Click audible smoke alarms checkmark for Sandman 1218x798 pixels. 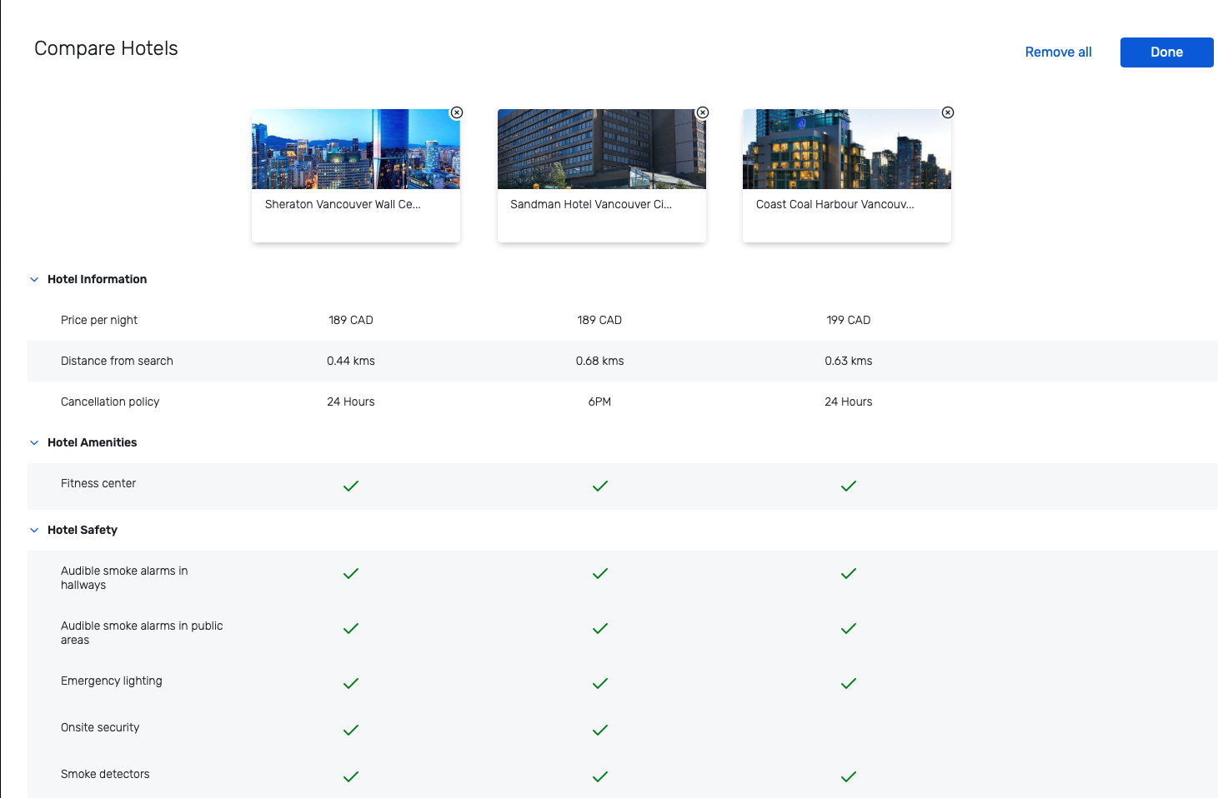tap(599, 573)
